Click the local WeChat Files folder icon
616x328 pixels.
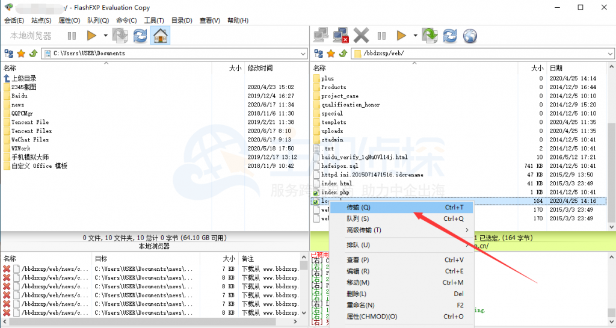click(x=7, y=140)
